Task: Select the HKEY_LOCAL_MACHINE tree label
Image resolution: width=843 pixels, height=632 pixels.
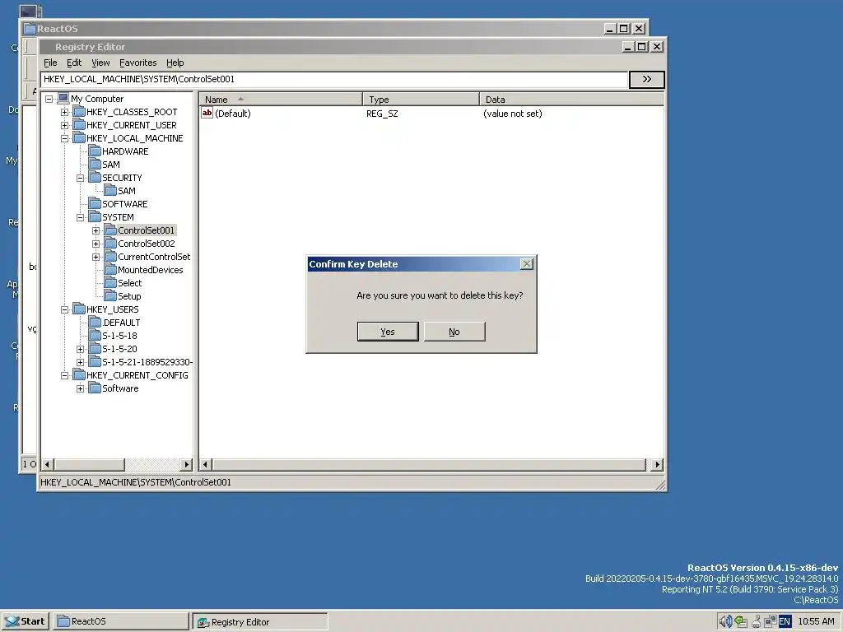Action: tap(134, 138)
